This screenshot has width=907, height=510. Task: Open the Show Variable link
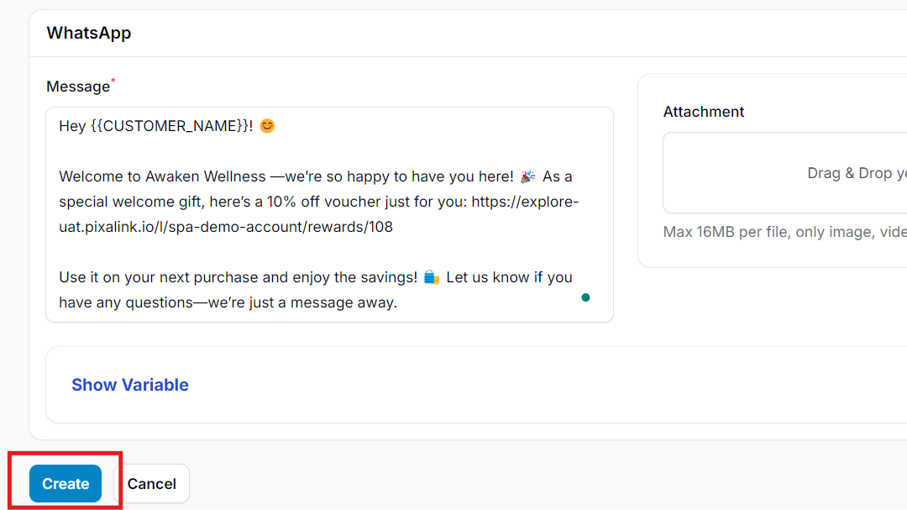coord(130,385)
